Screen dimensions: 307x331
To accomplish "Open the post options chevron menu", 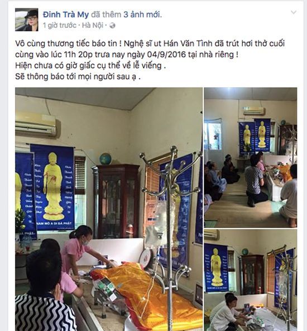I will [294, 12].
